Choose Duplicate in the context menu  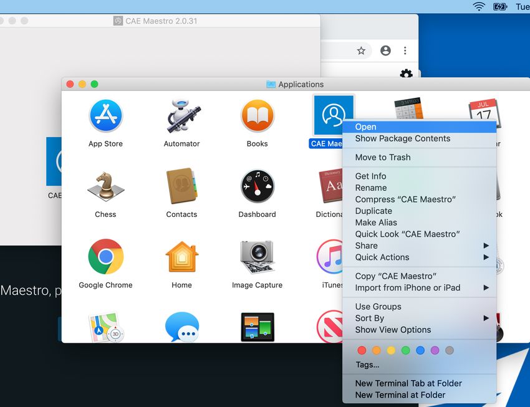click(419, 211)
